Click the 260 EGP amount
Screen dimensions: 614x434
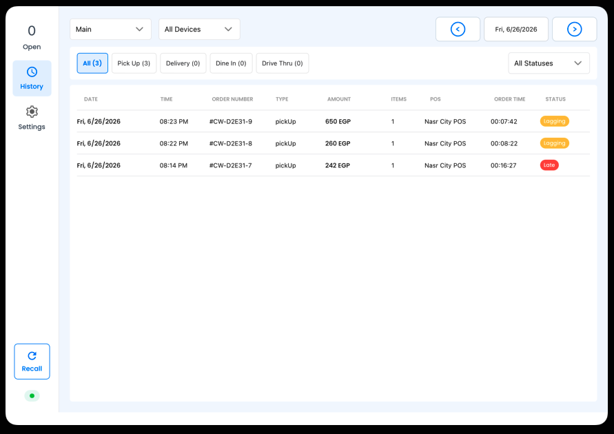tap(338, 143)
